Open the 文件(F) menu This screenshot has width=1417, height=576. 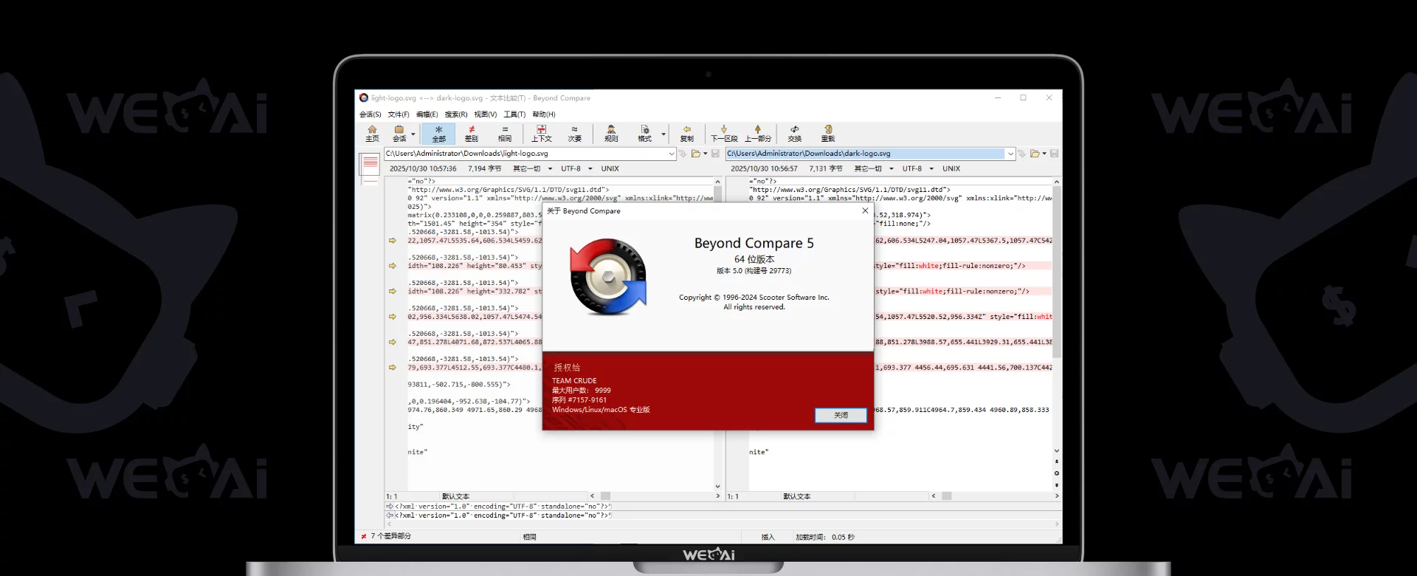click(399, 114)
